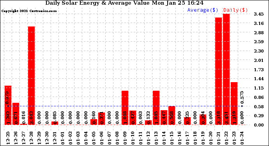The height and width of the screenshot is (146, 269).
Task: Click the tall 12-28 bar labeled 3.042
Action: pos(32,76)
